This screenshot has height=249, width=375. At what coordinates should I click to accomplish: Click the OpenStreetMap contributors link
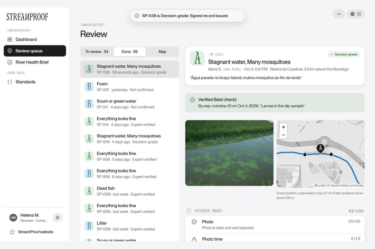coord(347,185)
